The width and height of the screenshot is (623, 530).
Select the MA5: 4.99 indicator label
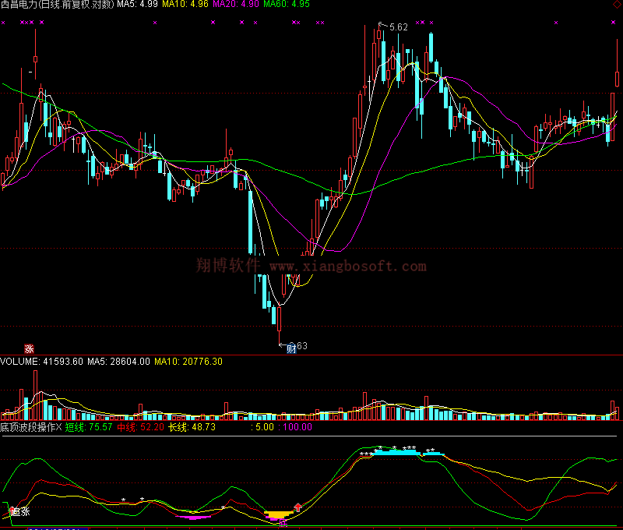[x=138, y=5]
